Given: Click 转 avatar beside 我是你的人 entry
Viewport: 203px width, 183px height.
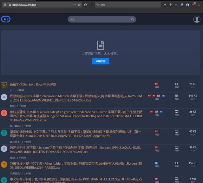Looking at the screenshot, I should tap(4, 97).
